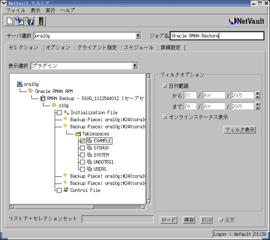Click the tree horizontal scrollbar thumb
The height and width of the screenshot is (240, 270).
pyautogui.click(x=54, y=207)
